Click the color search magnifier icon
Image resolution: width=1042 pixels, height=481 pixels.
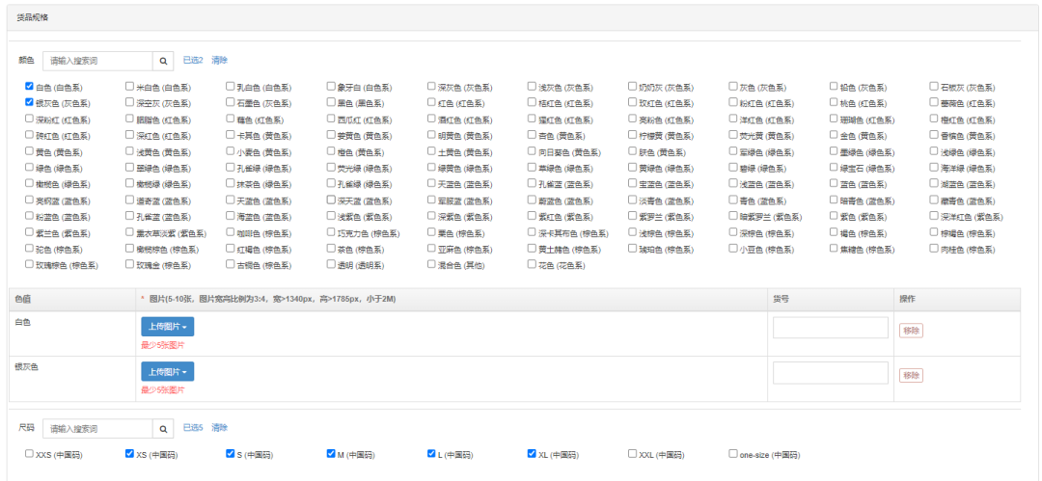pyautogui.click(x=162, y=61)
